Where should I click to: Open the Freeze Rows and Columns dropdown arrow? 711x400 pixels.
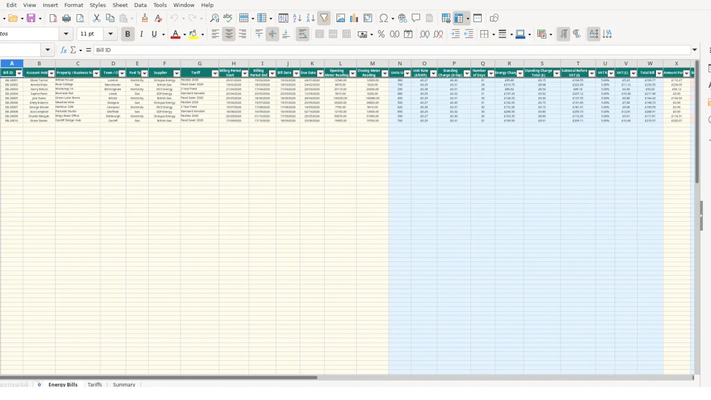pos(468,18)
